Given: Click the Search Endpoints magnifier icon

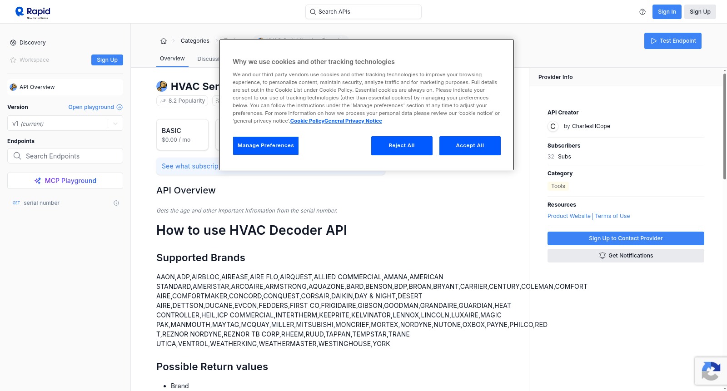Looking at the screenshot, I should click(x=17, y=156).
